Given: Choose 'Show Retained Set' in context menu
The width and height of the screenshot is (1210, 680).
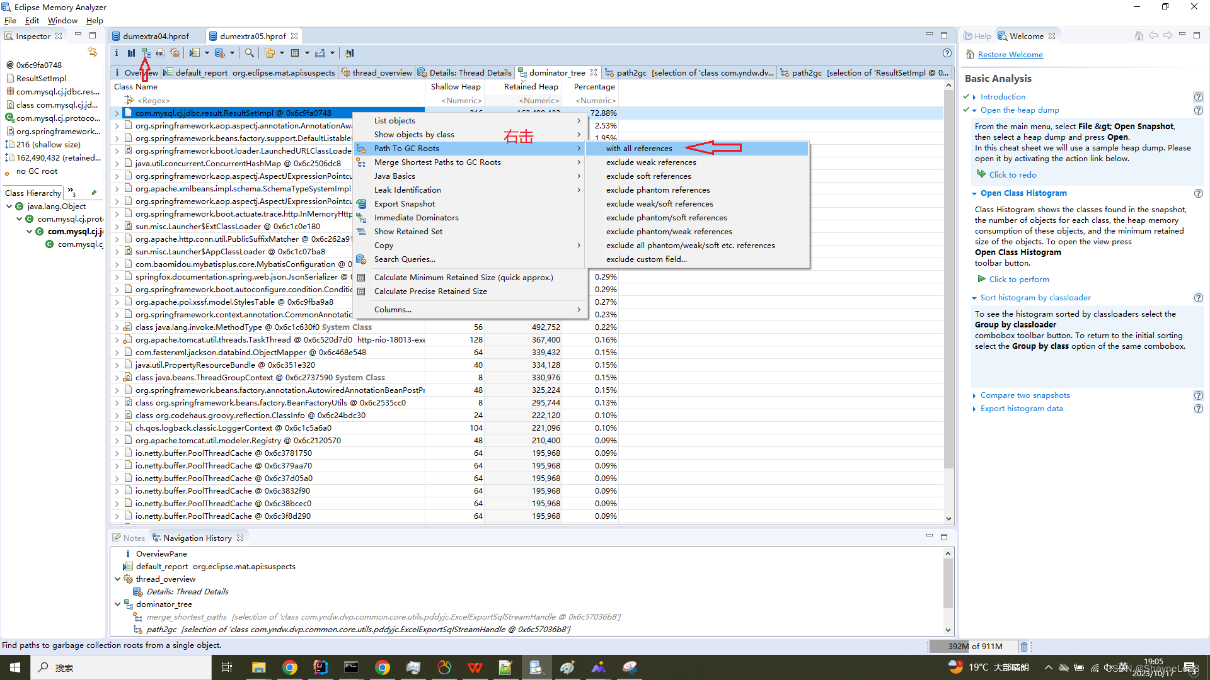Looking at the screenshot, I should (408, 232).
